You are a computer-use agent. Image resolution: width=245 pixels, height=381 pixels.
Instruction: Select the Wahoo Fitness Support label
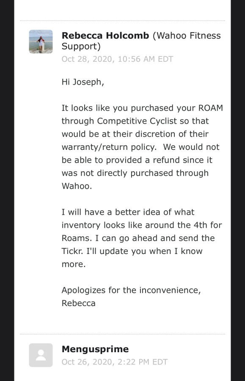tap(141, 41)
